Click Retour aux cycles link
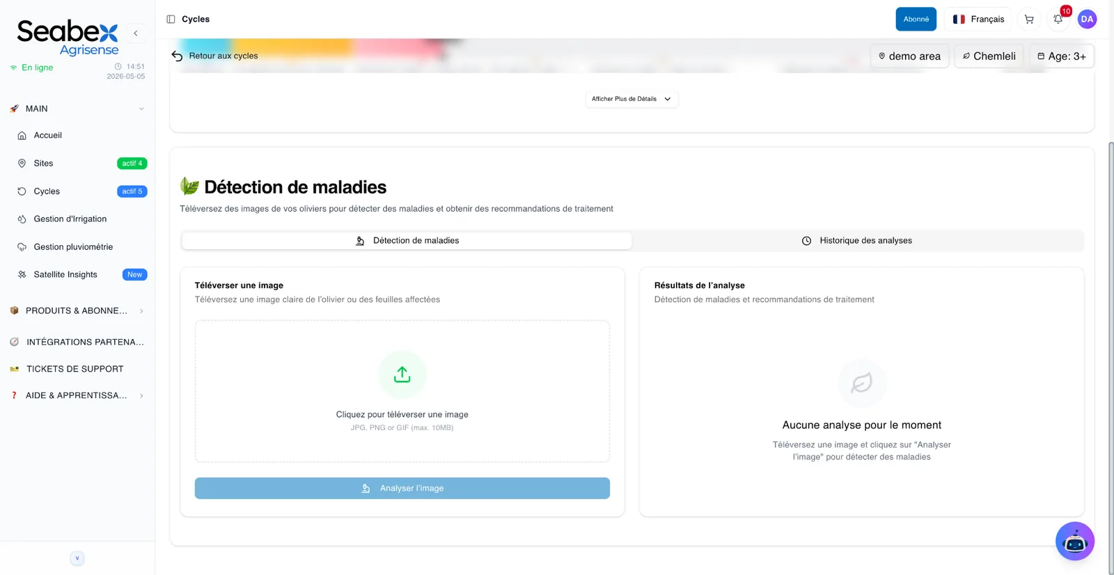The width and height of the screenshot is (1114, 575). coord(223,56)
